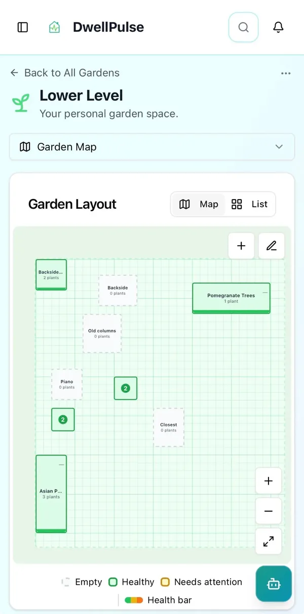Click 'Your personal garden space.' text
The height and width of the screenshot is (614, 304).
109,113
